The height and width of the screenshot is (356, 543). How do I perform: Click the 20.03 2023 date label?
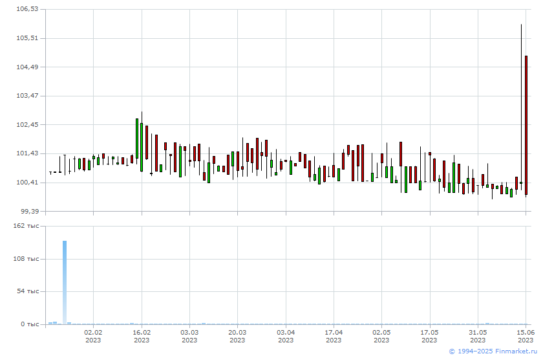[x=237, y=336]
